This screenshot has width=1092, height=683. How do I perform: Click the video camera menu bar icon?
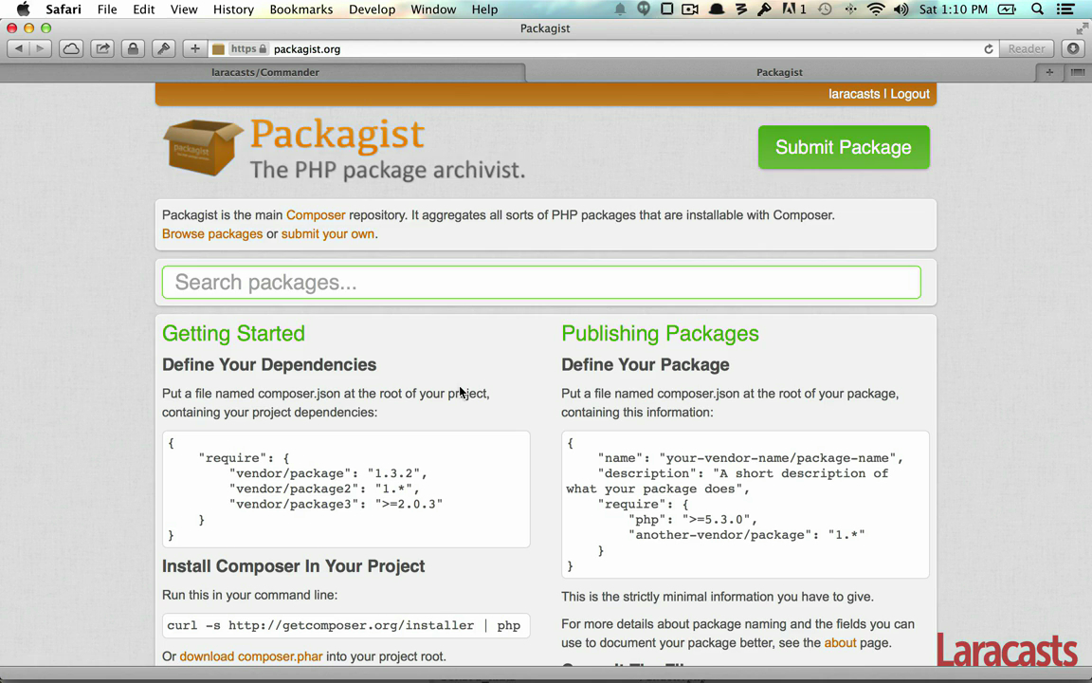[690, 9]
